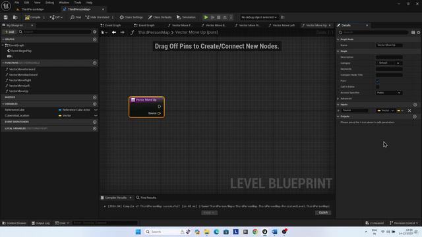Open Class Defaults
This screenshot has width=422, height=237.
click(x=160, y=17)
